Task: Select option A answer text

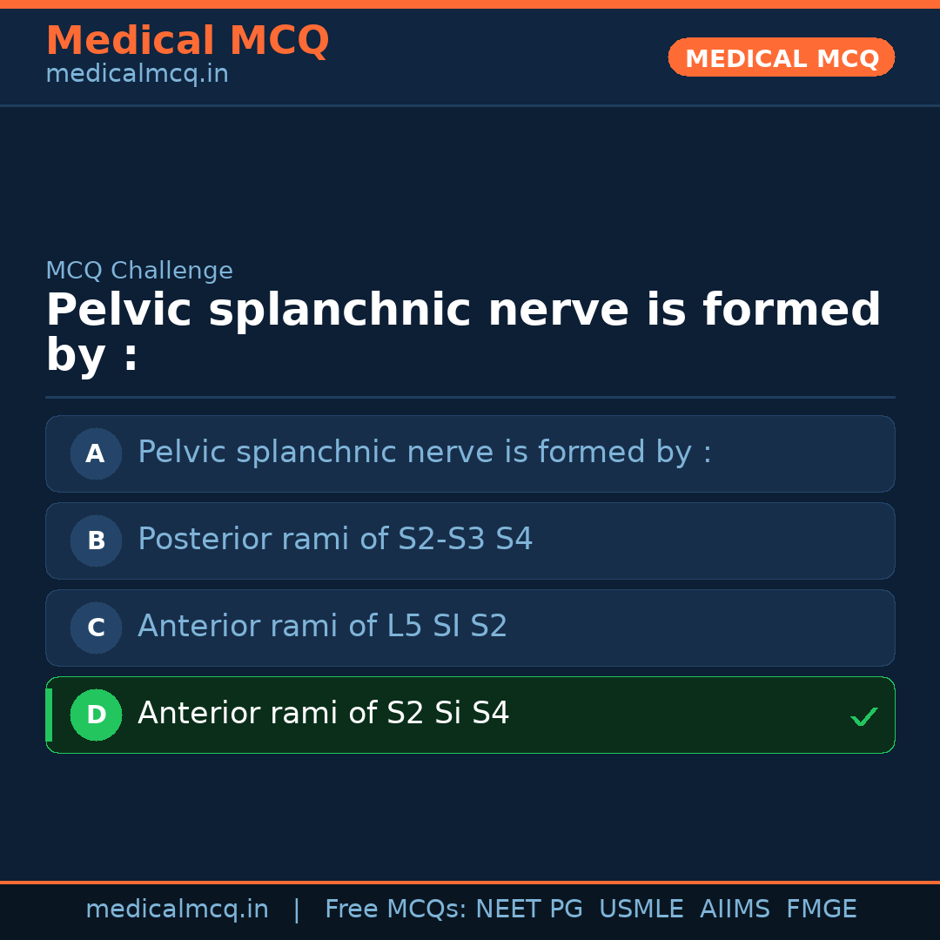Action: click(425, 453)
